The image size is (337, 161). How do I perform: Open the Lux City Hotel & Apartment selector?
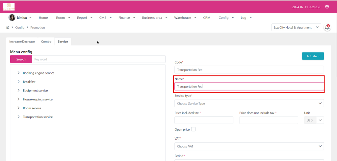296,28
